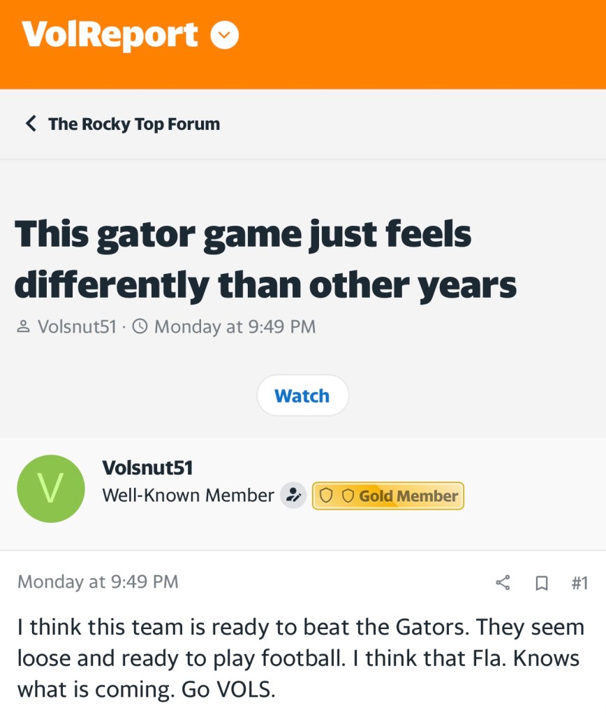Image resolution: width=606 pixels, height=715 pixels.
Task: Go to The Rocky Top Forum
Action: click(x=133, y=124)
